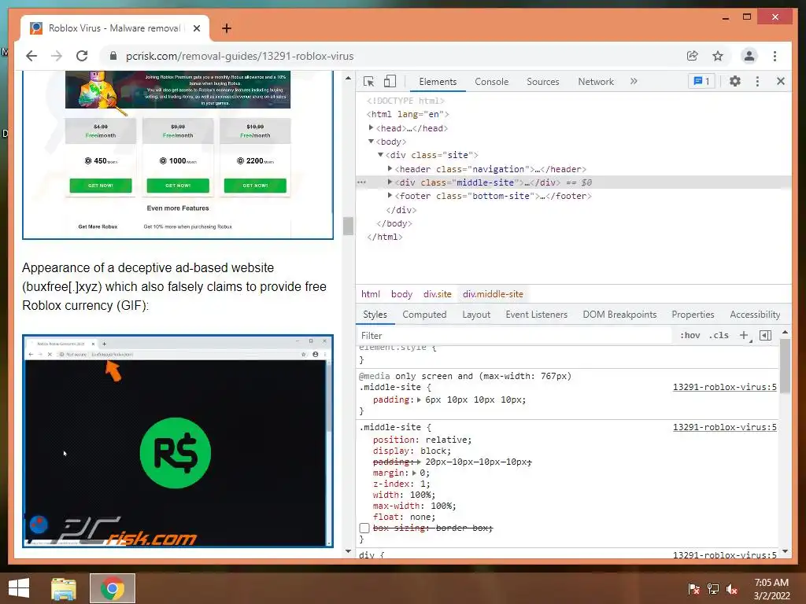The height and width of the screenshot is (604, 806).
Task: Open File Explorer from the taskbar
Action: 64,588
